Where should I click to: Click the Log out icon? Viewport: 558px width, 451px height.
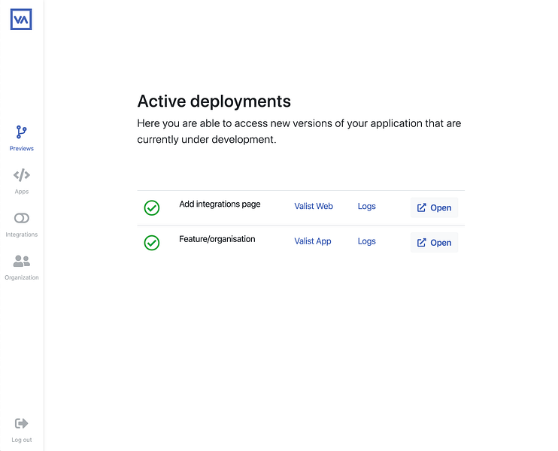pos(21,423)
